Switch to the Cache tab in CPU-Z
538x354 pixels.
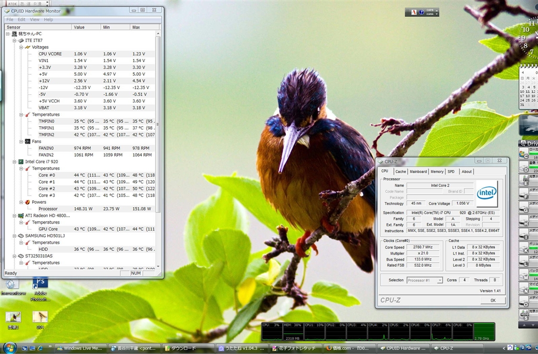[x=400, y=171]
